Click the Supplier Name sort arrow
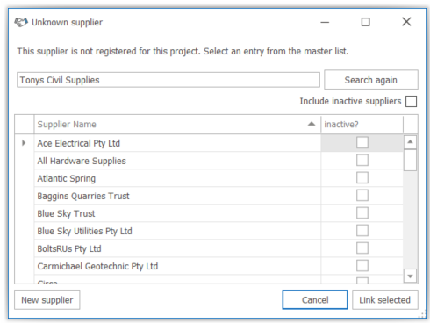 (x=312, y=124)
